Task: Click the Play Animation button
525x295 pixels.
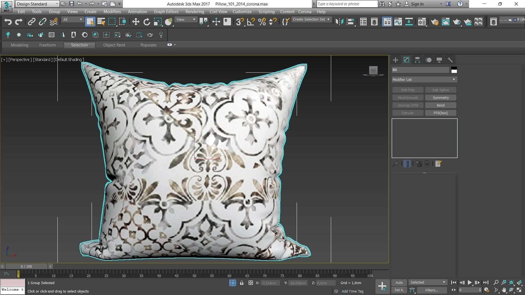Action: 469,283
